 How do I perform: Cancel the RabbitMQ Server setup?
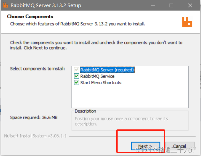click(x=180, y=146)
